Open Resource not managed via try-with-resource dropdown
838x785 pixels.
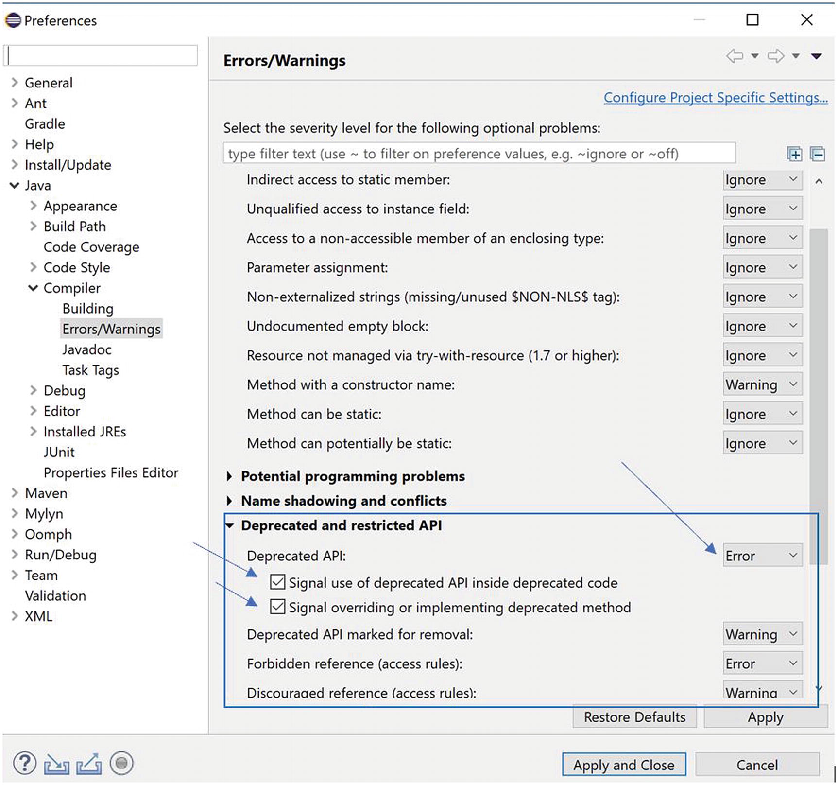762,355
